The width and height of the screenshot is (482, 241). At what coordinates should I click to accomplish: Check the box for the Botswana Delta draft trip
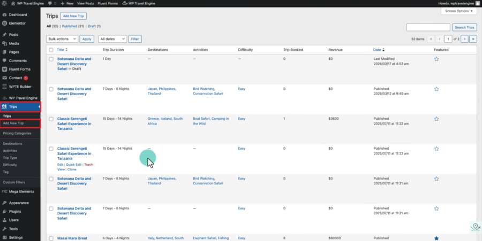[51, 59]
